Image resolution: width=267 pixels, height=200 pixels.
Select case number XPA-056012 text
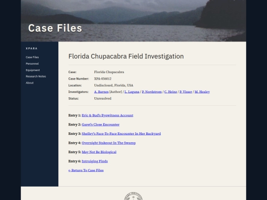[103, 79]
